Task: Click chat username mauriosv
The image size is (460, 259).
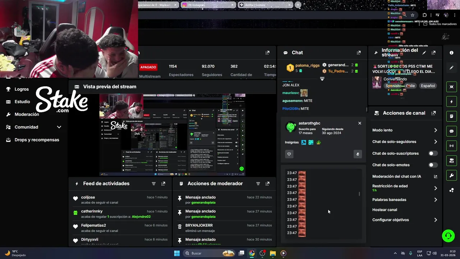Action: 290,93
